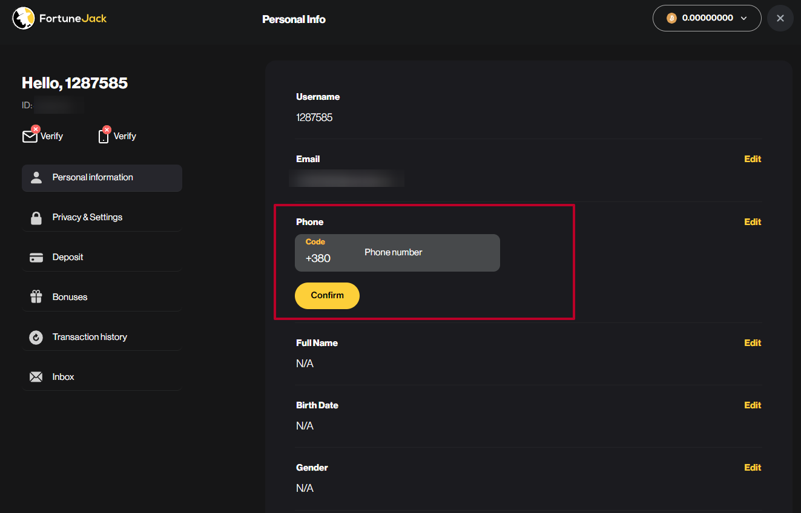The width and height of the screenshot is (801, 513).
Task: Click the FortuneJack brand name text
Action: click(x=73, y=18)
